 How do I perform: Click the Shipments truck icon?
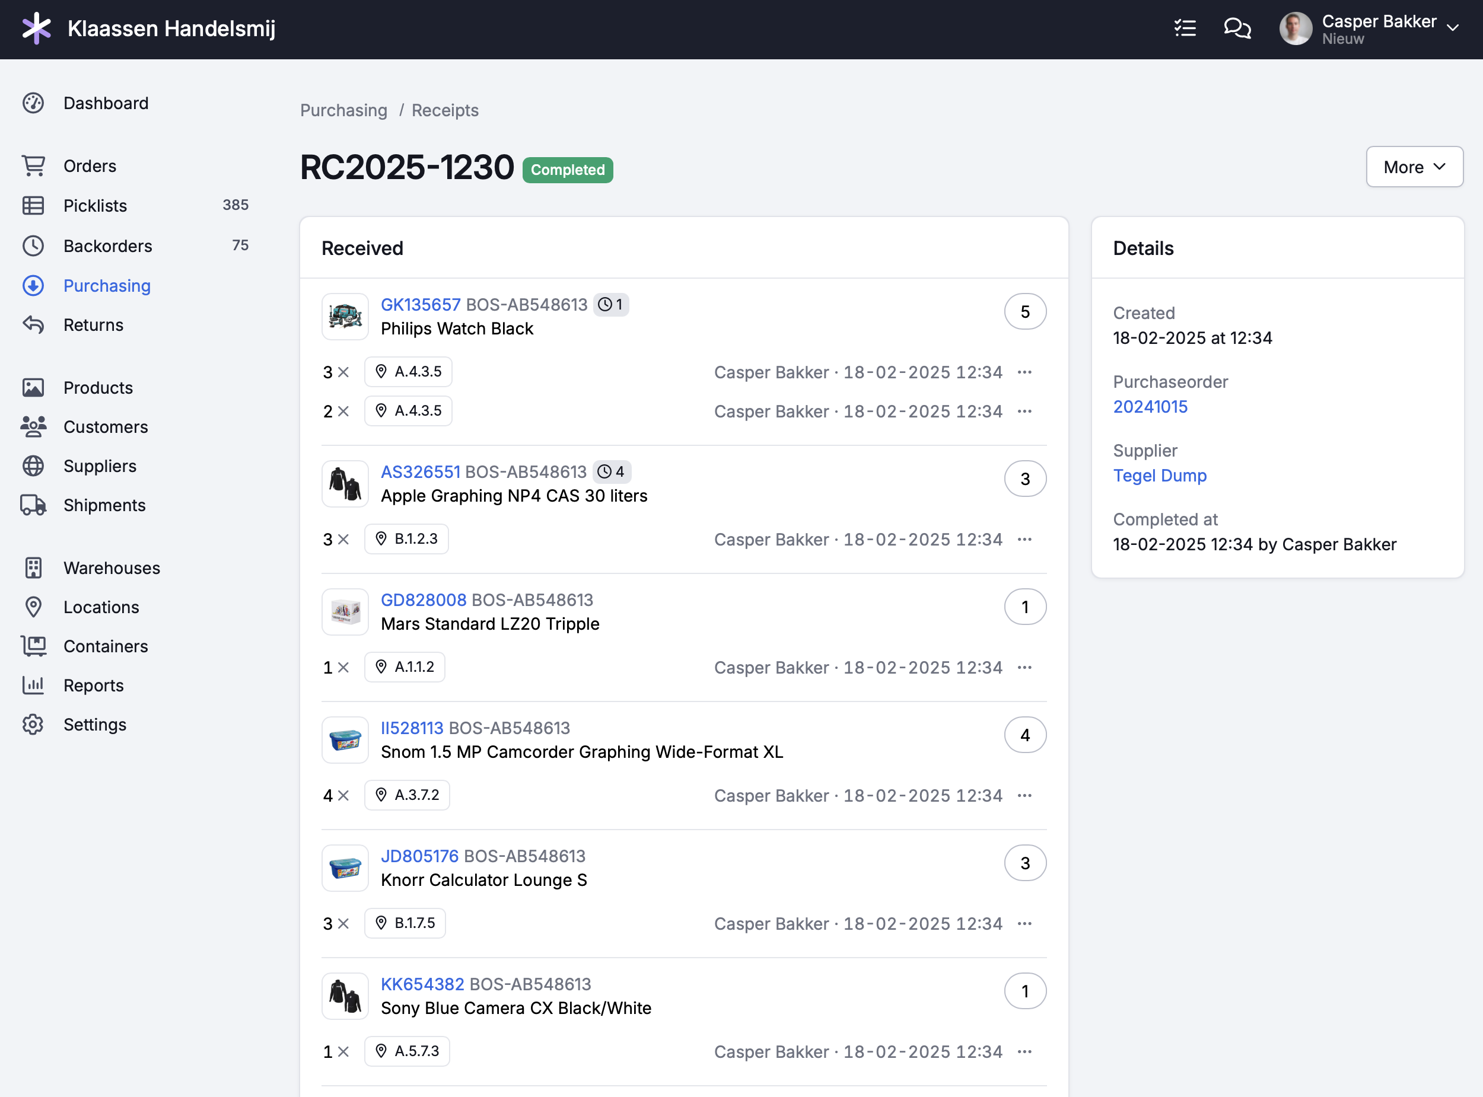tap(33, 505)
